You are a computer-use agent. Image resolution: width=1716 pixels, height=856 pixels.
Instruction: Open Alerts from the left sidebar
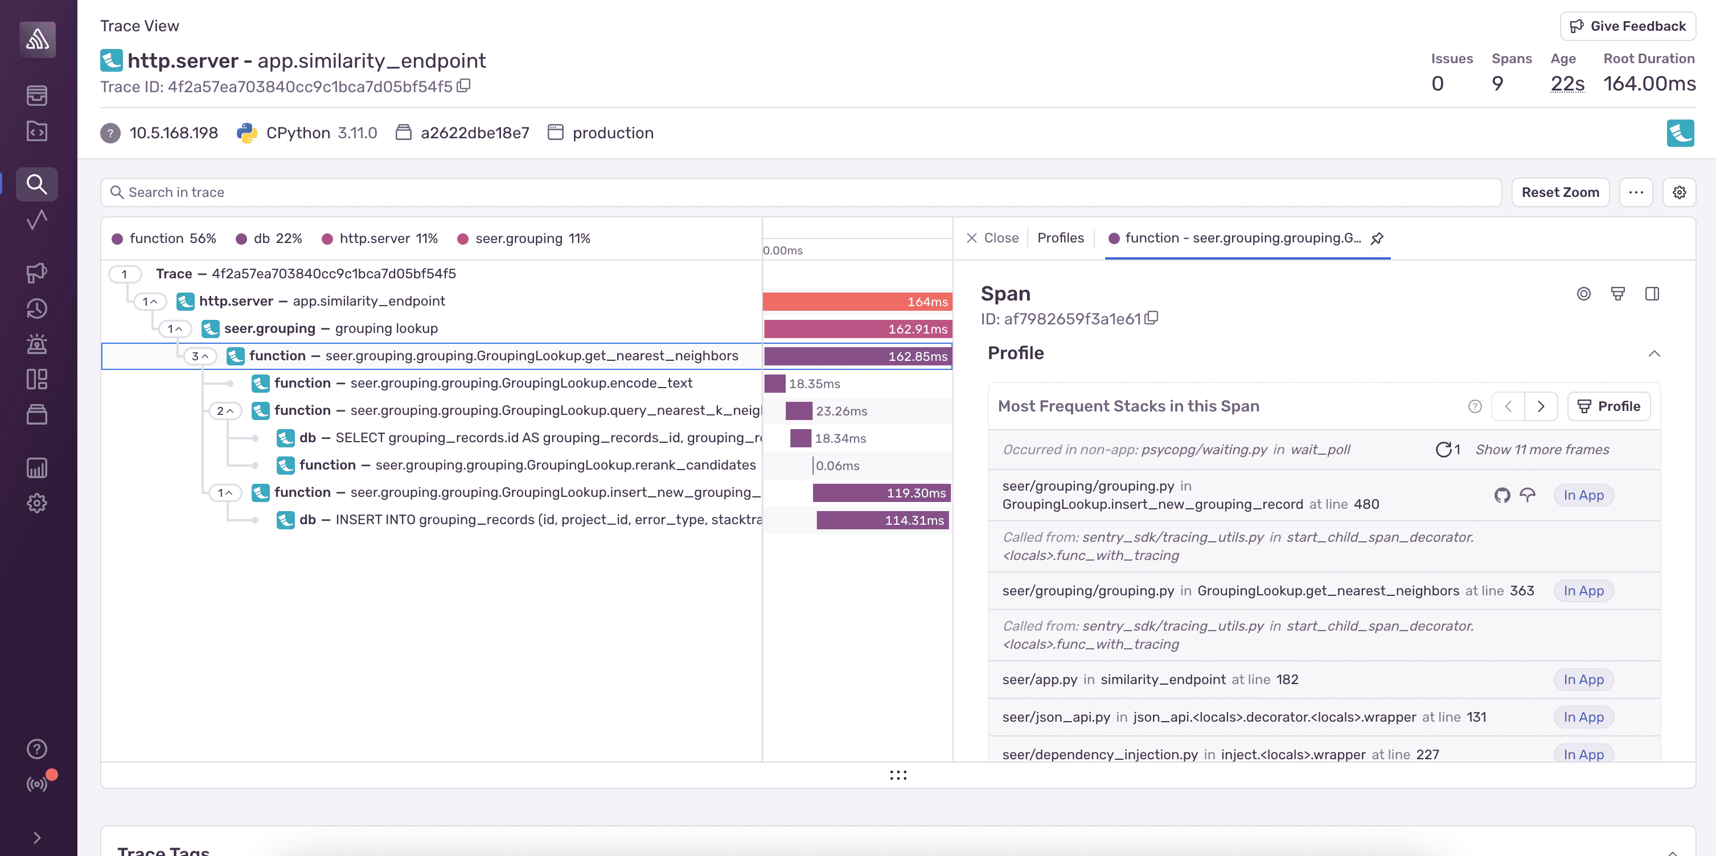point(36,344)
